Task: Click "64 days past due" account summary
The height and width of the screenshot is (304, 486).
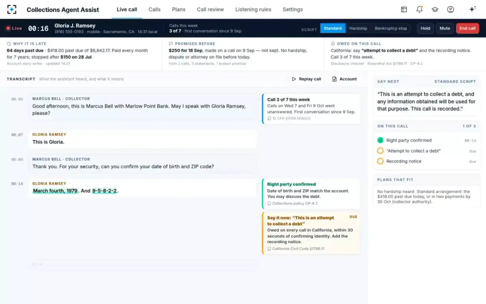Action: click(26, 51)
